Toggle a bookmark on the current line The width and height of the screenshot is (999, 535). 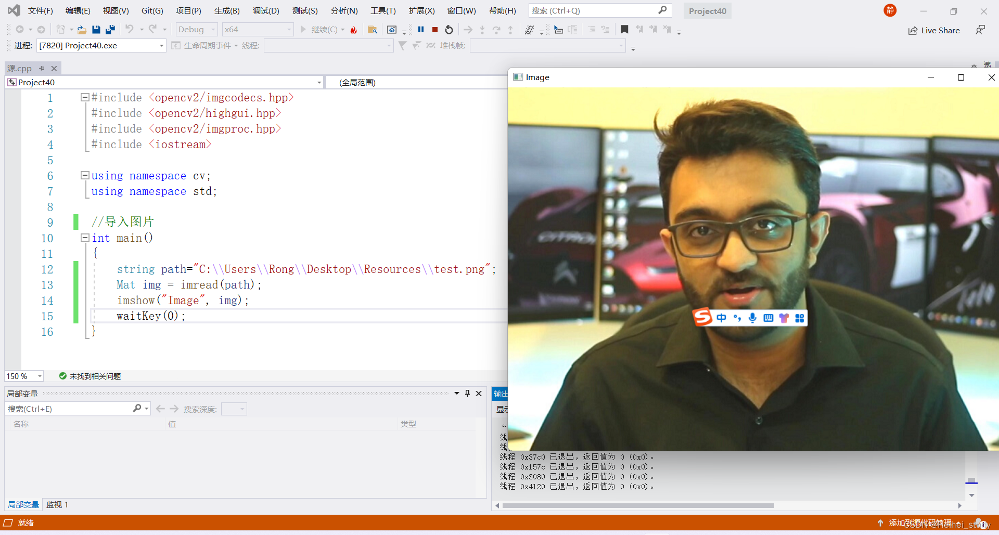pyautogui.click(x=624, y=30)
